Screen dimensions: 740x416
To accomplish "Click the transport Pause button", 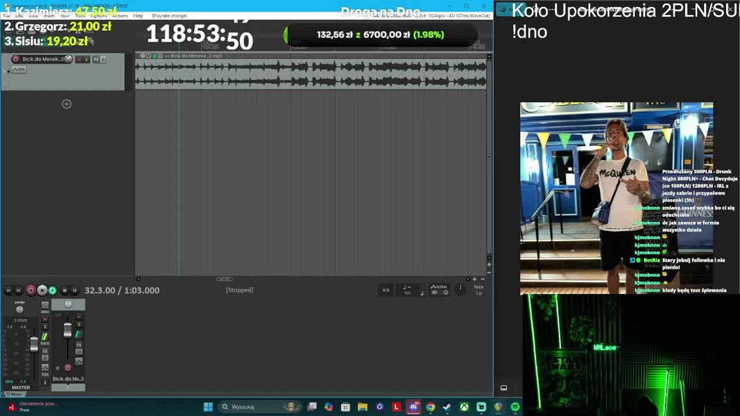I will pos(75,291).
